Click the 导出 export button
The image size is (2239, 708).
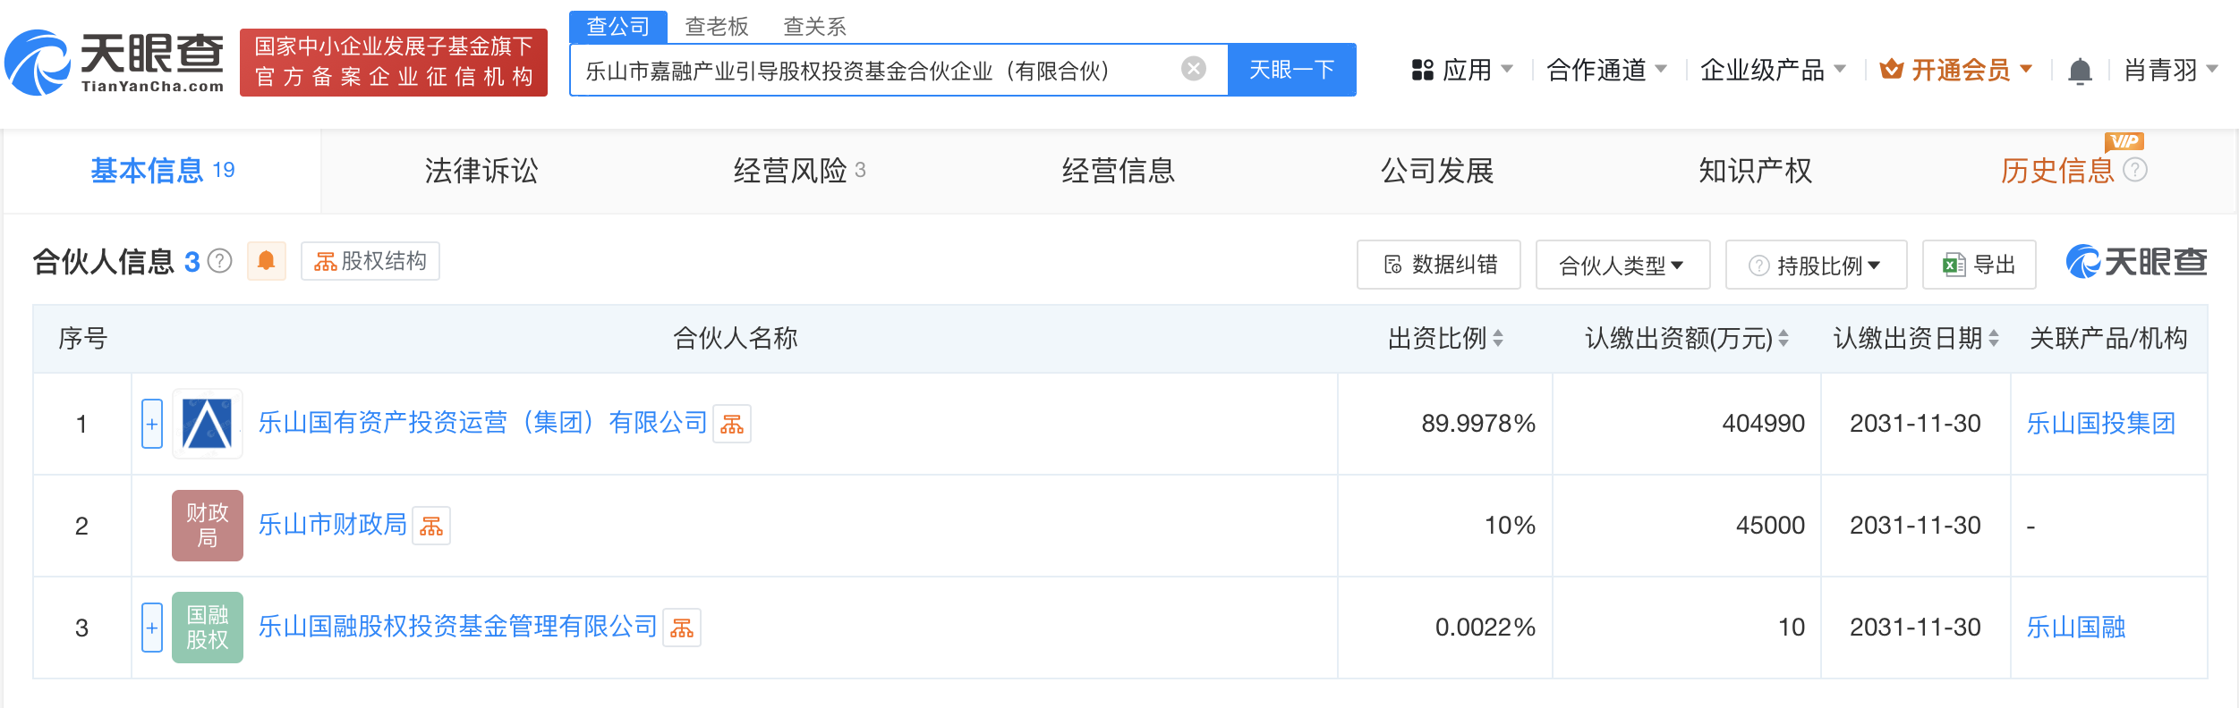pos(1979,265)
